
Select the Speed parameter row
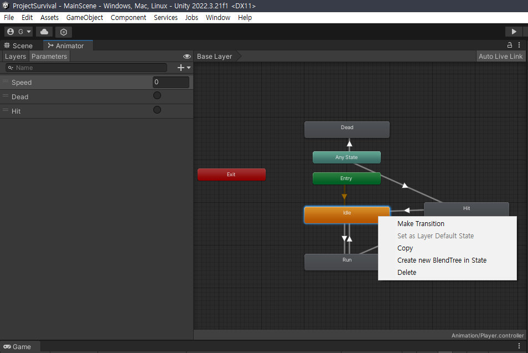click(97, 82)
